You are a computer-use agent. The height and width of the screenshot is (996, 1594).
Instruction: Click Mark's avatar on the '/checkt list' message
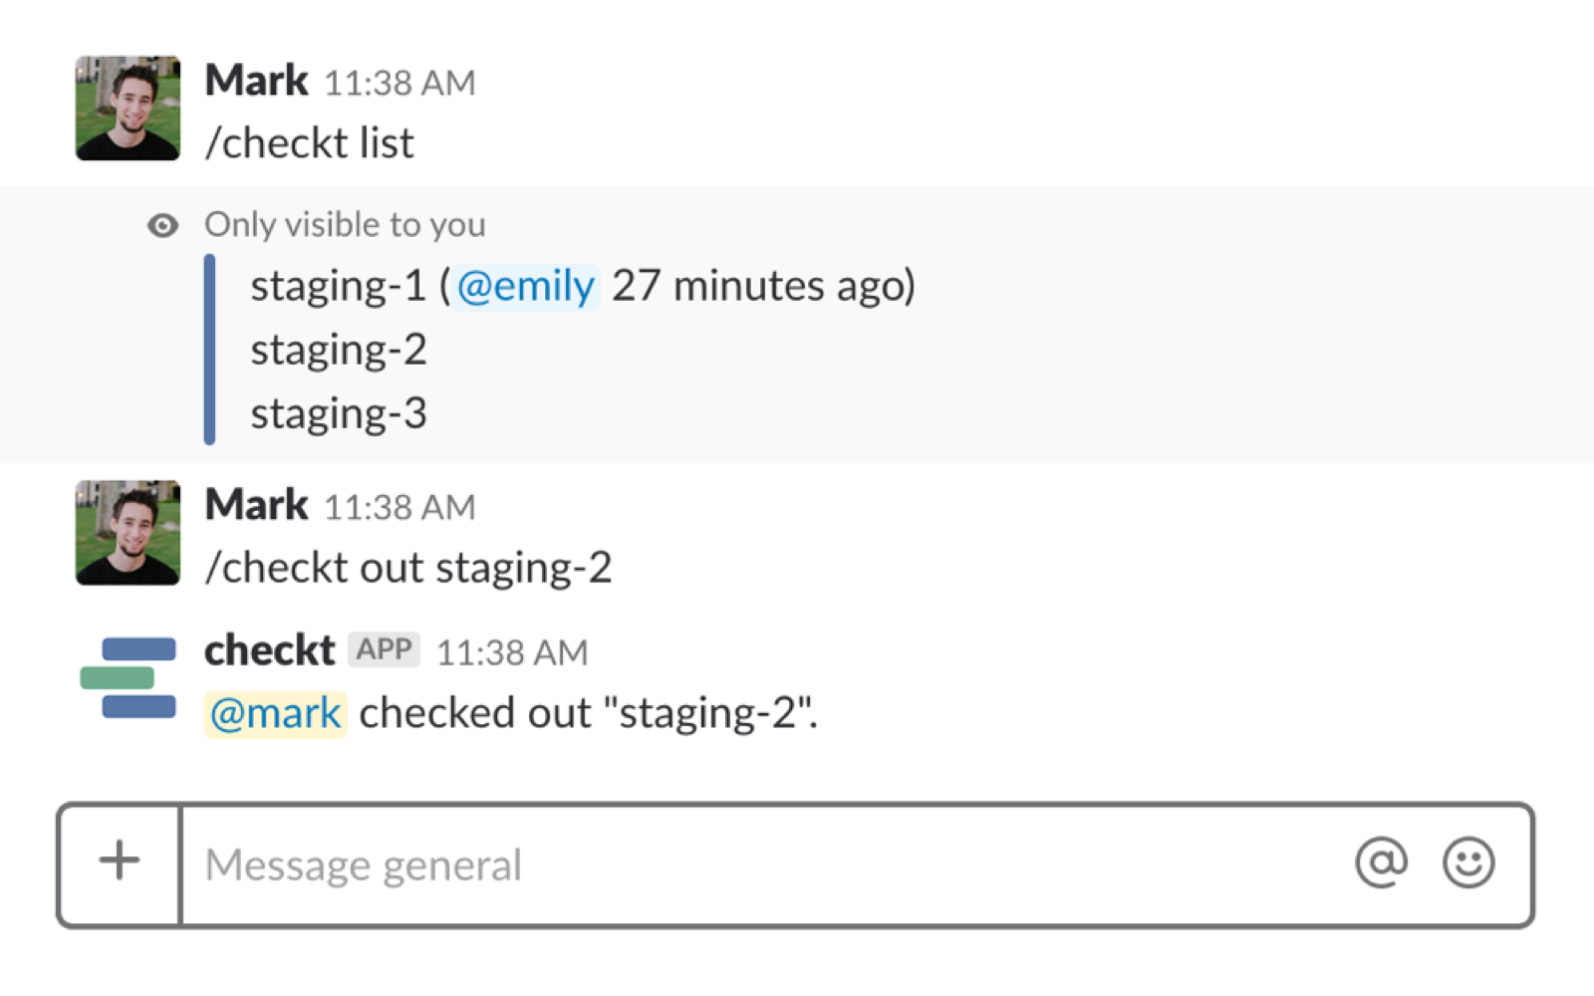[x=129, y=109]
